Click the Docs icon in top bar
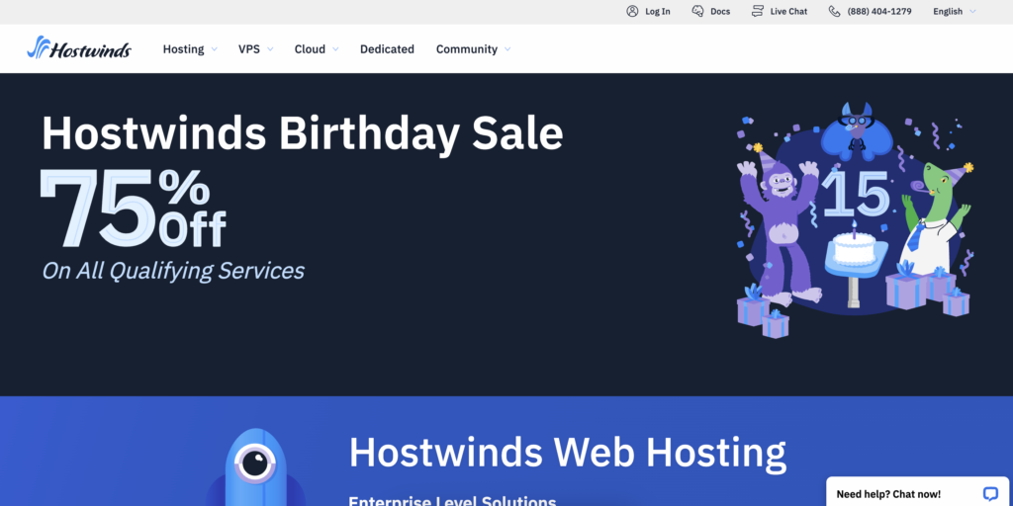Image resolution: width=1013 pixels, height=506 pixels. point(697,12)
